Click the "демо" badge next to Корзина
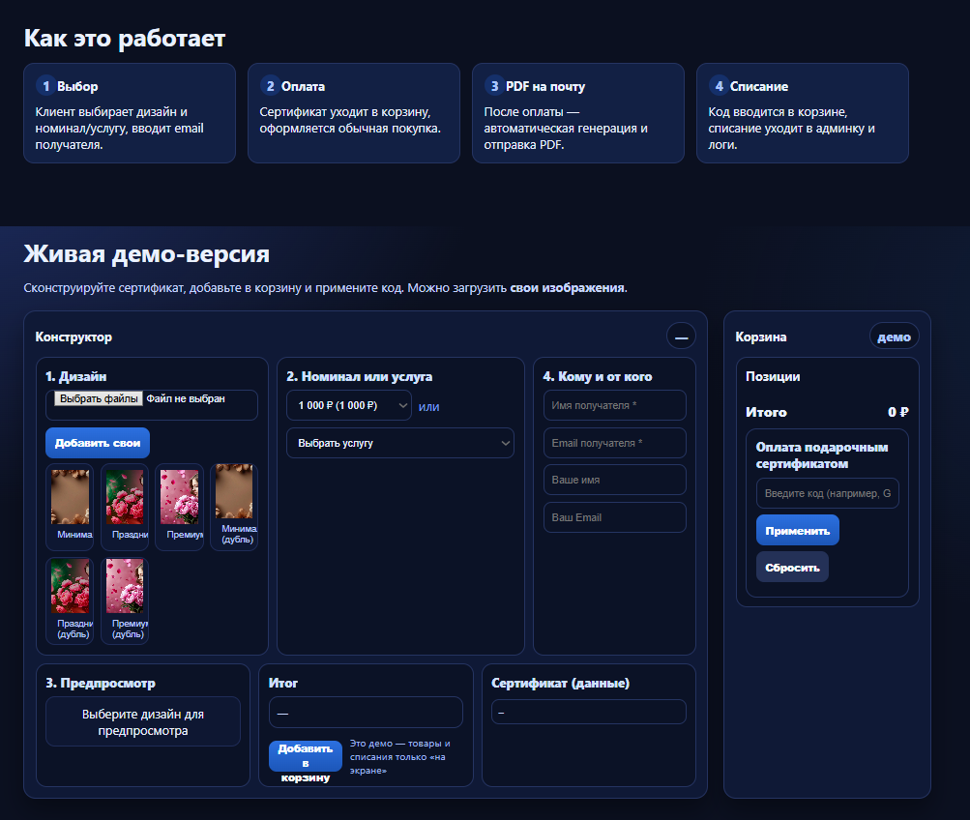Viewport: 970px width, 820px height. pyautogui.click(x=894, y=336)
